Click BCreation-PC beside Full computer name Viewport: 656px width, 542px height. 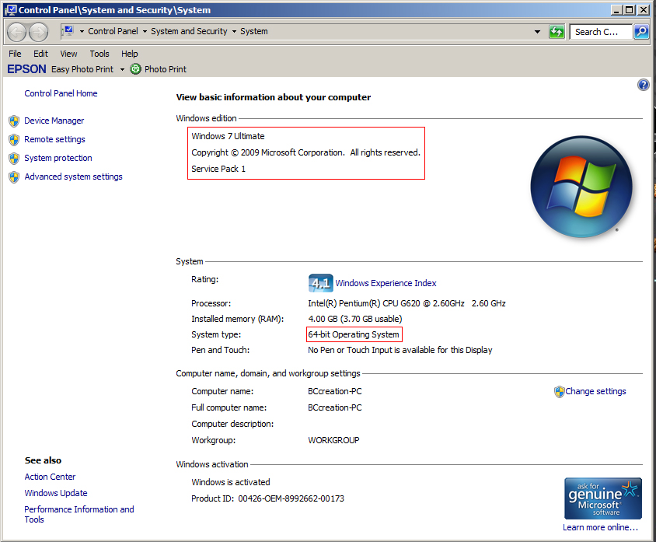point(335,407)
